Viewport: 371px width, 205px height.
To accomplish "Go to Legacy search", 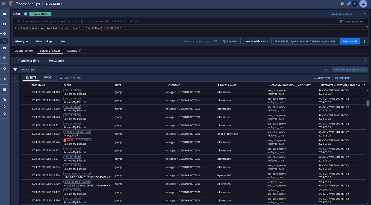I will [340, 14].
